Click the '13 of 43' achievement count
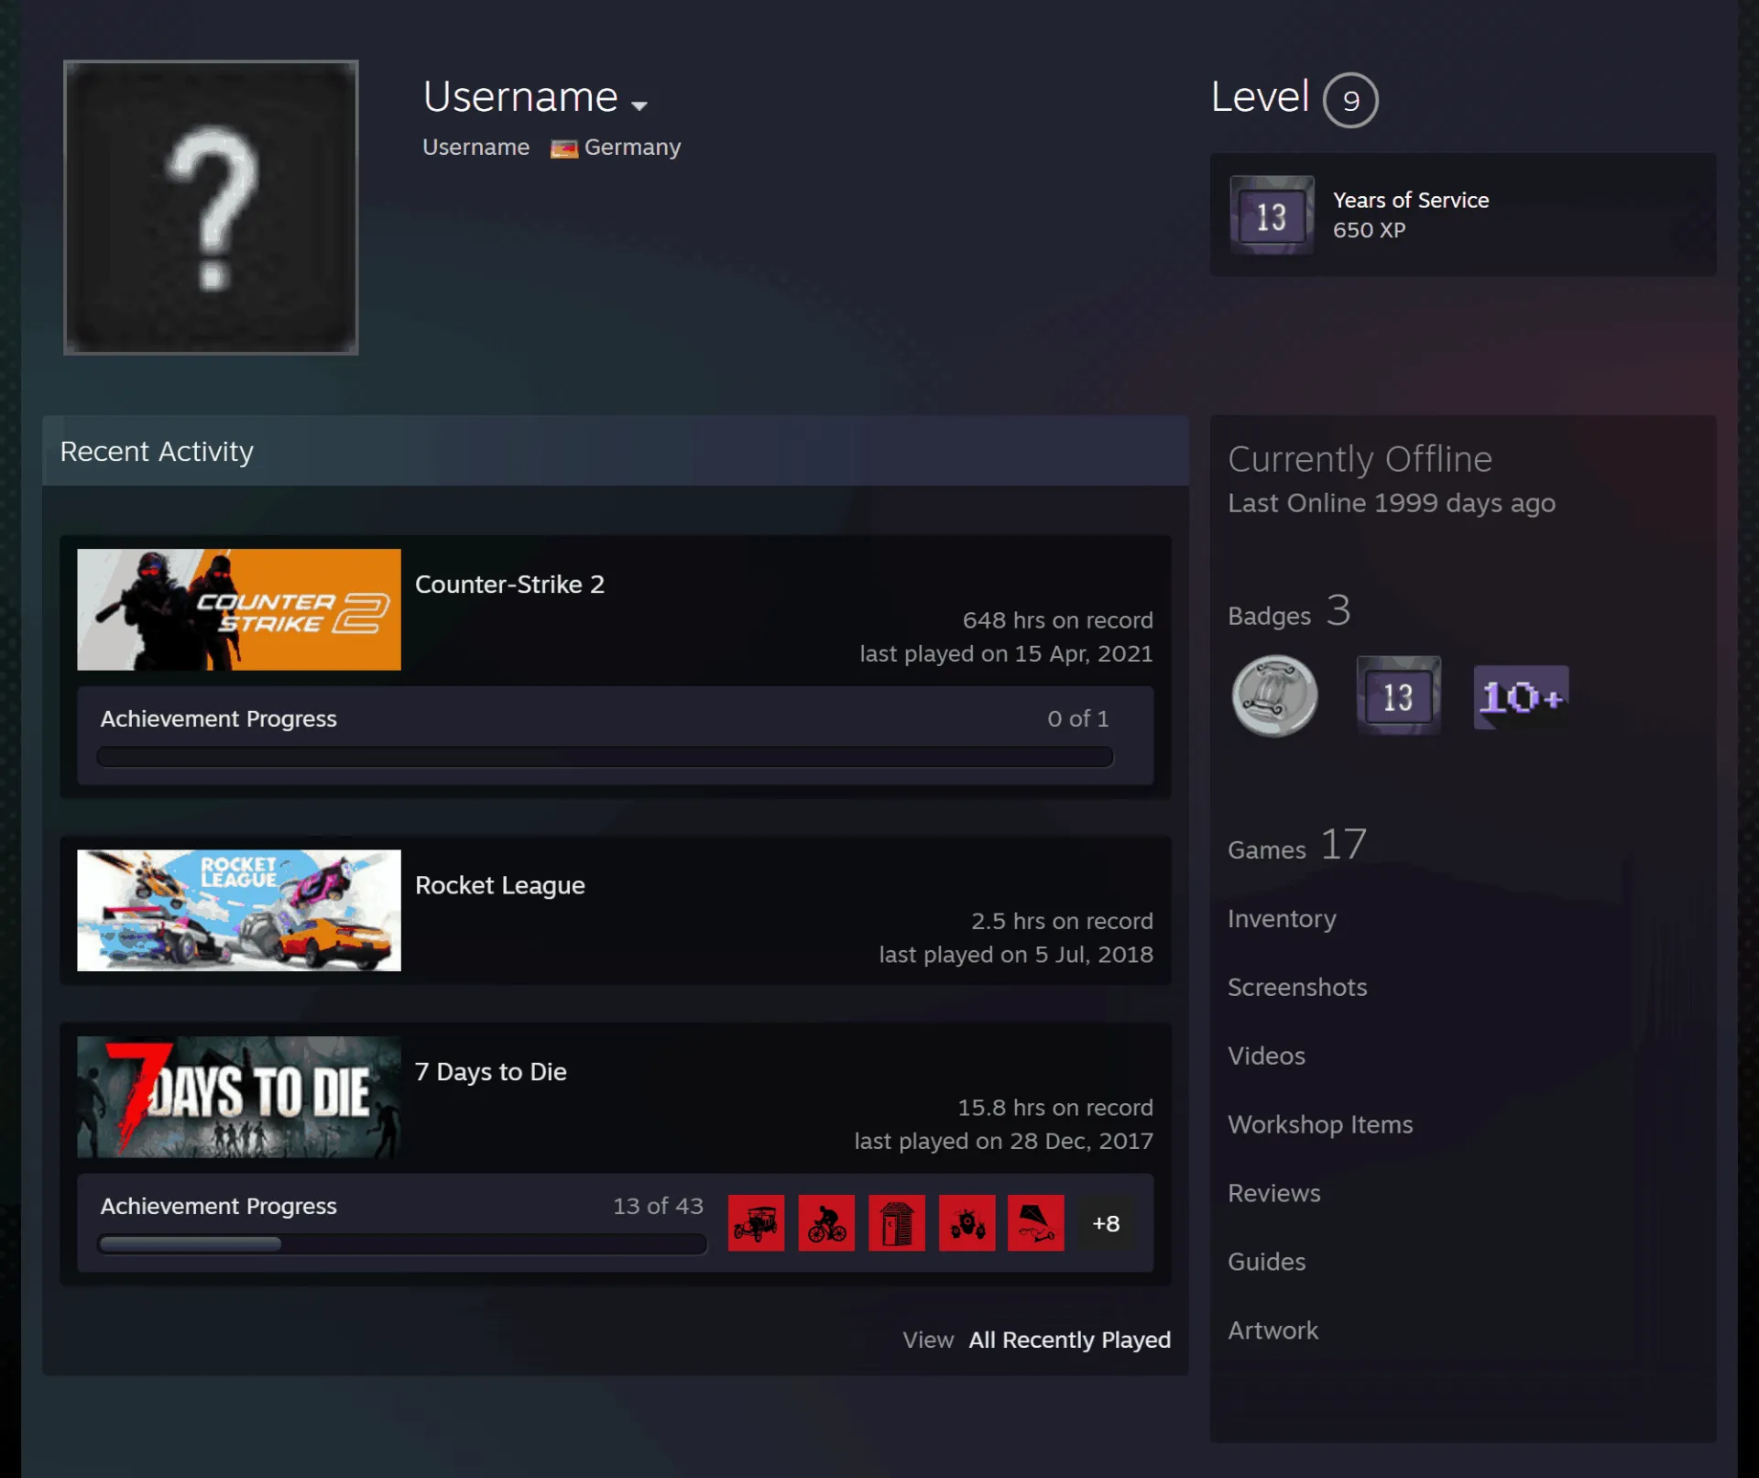The width and height of the screenshot is (1759, 1478). pyautogui.click(x=658, y=1206)
